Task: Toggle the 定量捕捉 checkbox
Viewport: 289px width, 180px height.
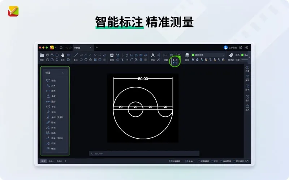Action: (x=199, y=161)
